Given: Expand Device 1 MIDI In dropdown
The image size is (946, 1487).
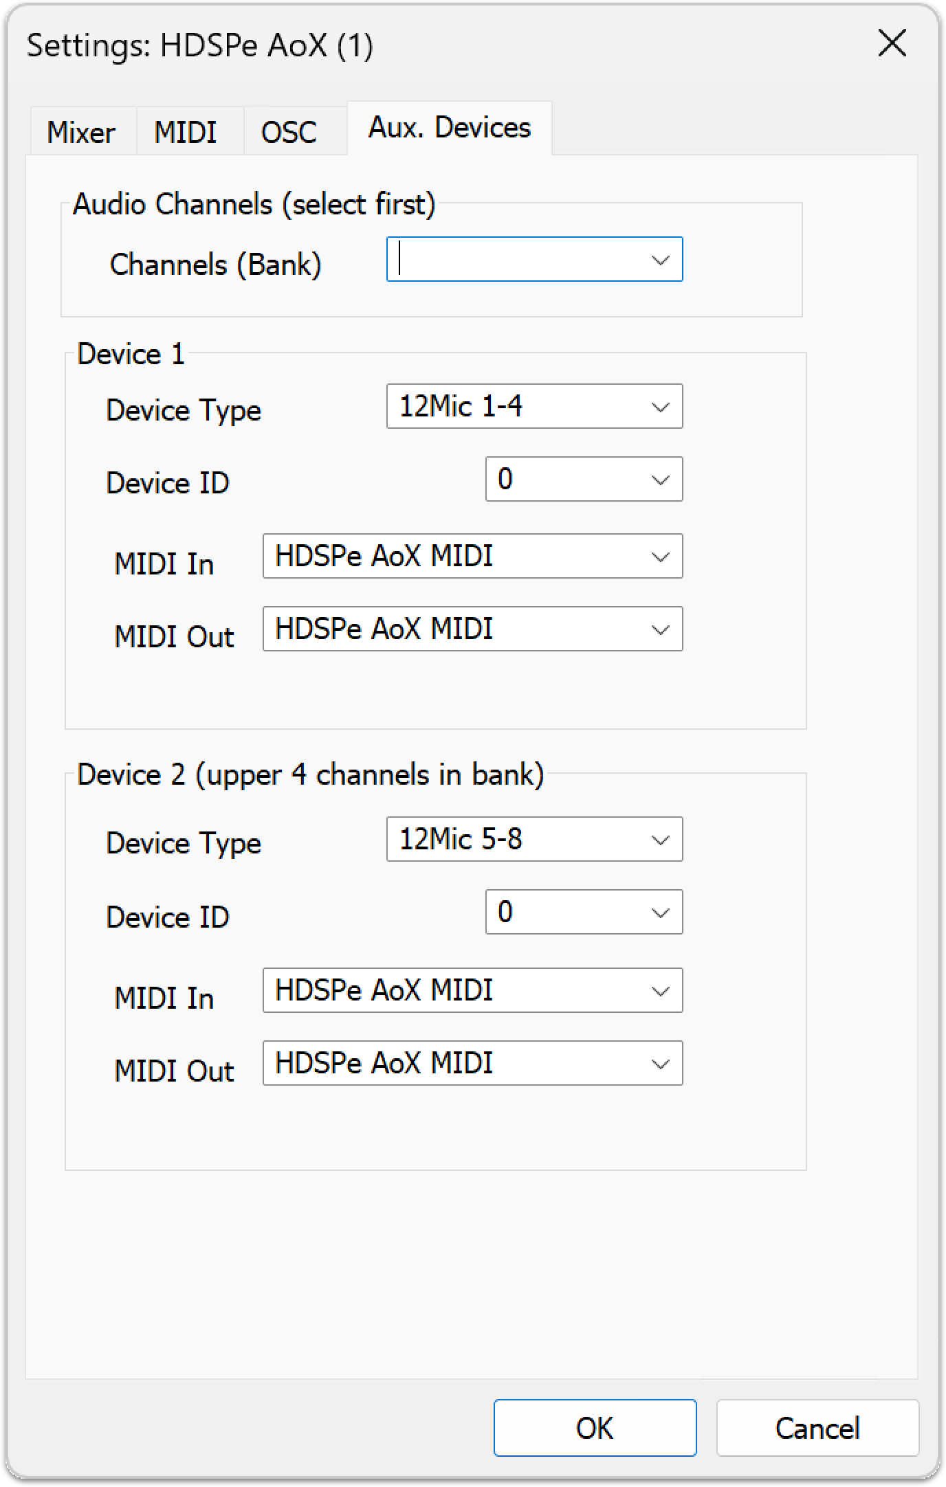Looking at the screenshot, I should click(x=660, y=557).
